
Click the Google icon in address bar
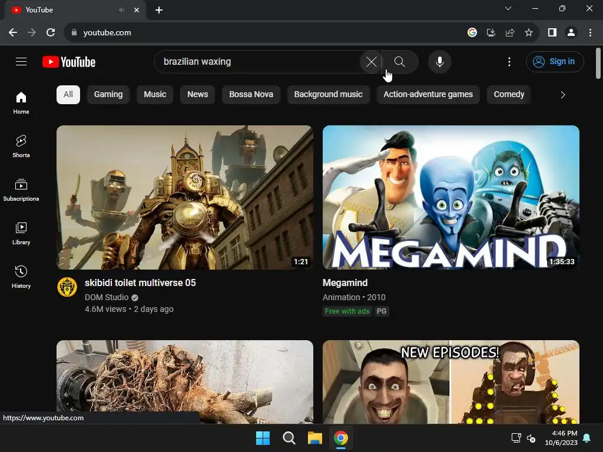click(x=472, y=33)
